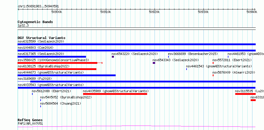This screenshot has height=130, width=264.
Task: Open the RefSeq Genes track heading
Action: pos(30,120)
